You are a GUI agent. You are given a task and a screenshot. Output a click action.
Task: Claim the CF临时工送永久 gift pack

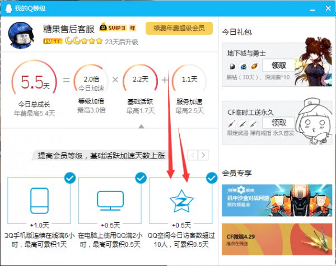point(279,123)
